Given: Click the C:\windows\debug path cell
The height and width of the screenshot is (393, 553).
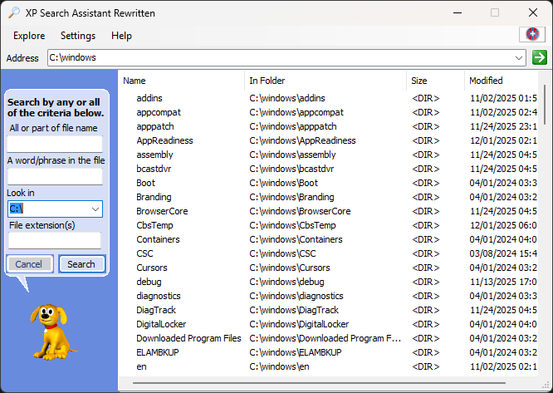Looking at the screenshot, I should (x=286, y=282).
